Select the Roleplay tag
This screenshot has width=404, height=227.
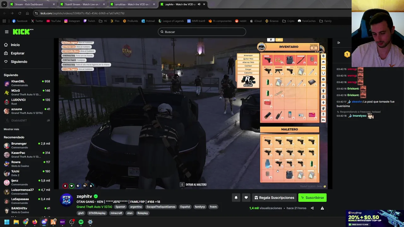pos(143,213)
